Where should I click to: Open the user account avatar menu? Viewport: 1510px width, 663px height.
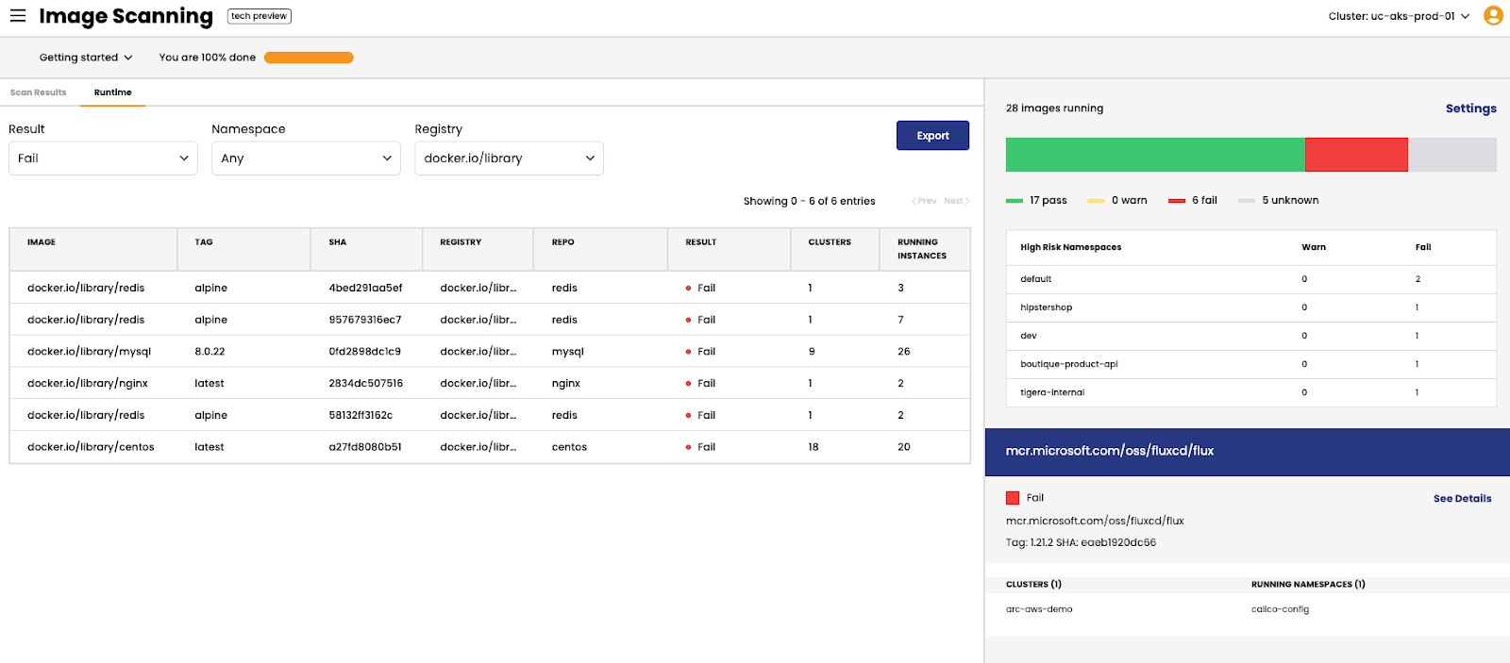[1493, 16]
